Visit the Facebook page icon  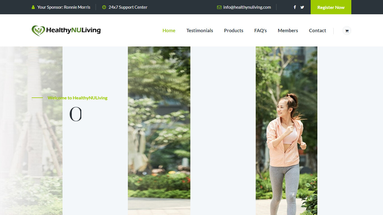tap(295, 7)
